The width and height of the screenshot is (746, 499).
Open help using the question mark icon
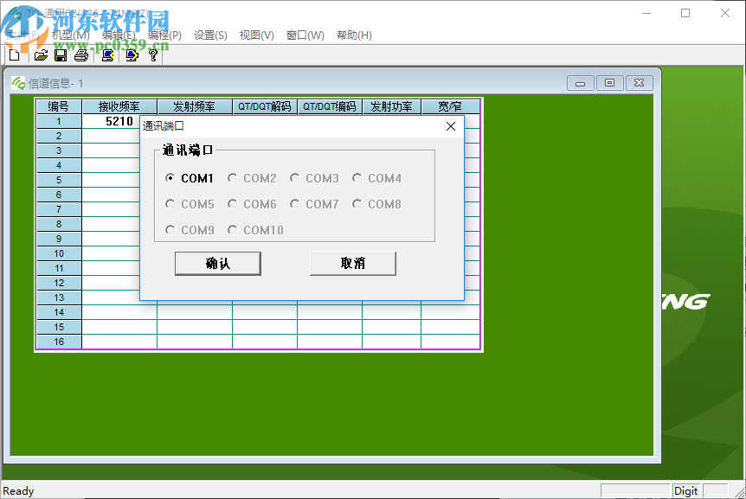coord(153,54)
